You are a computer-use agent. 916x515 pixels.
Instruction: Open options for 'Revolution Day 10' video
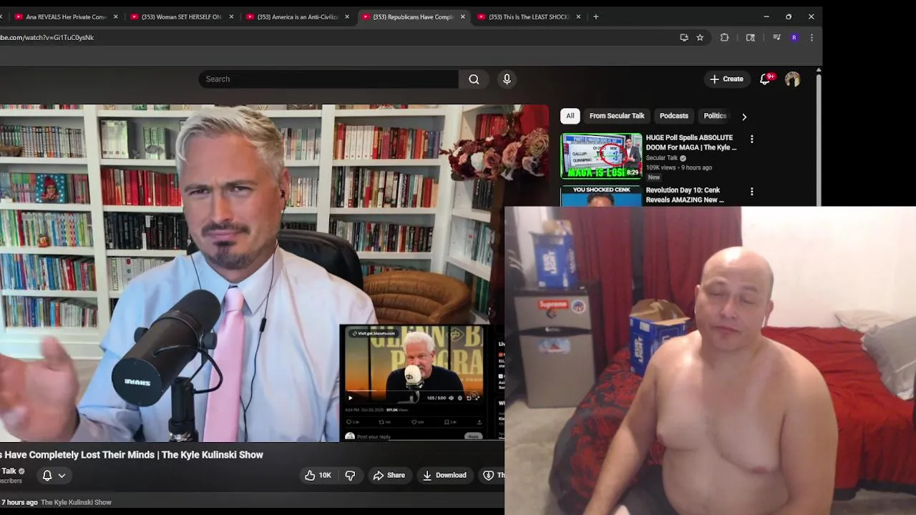[x=751, y=192]
